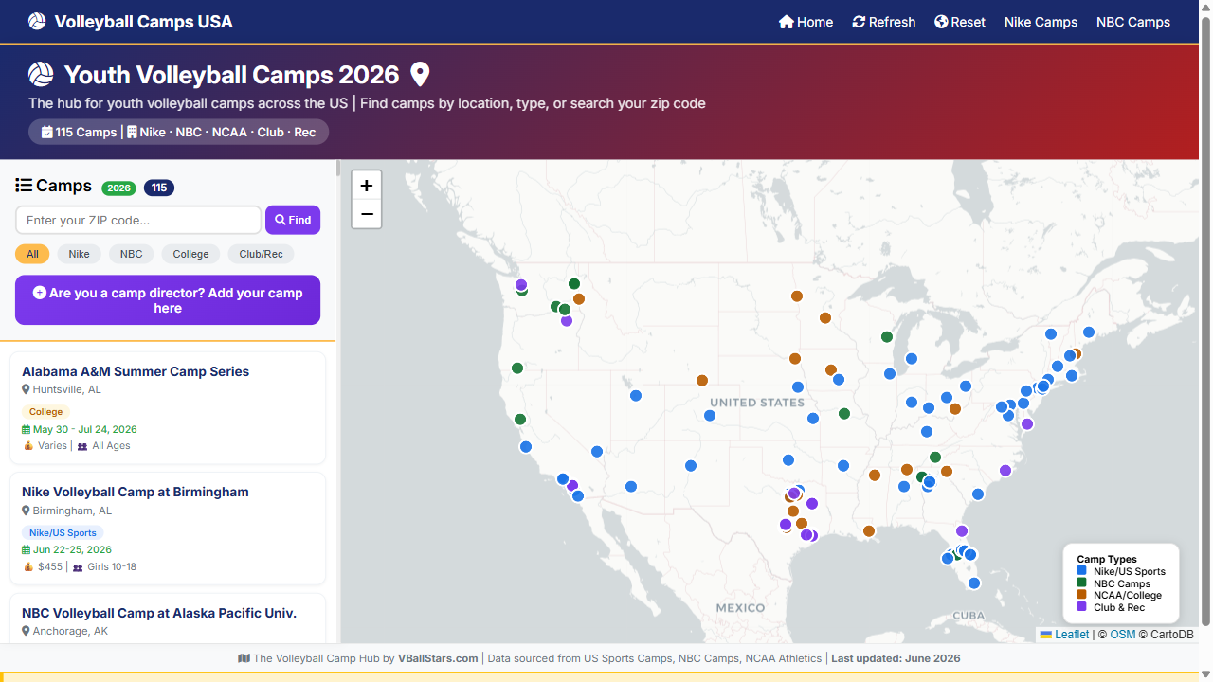Click the map pin icon beside page title
The image size is (1213, 682).
coord(420,75)
